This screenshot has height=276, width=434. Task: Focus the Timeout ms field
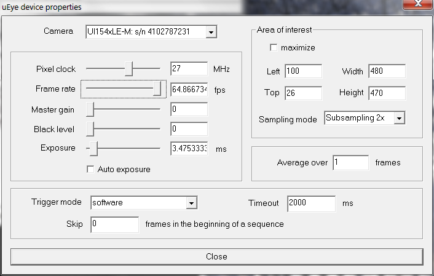tap(310, 203)
